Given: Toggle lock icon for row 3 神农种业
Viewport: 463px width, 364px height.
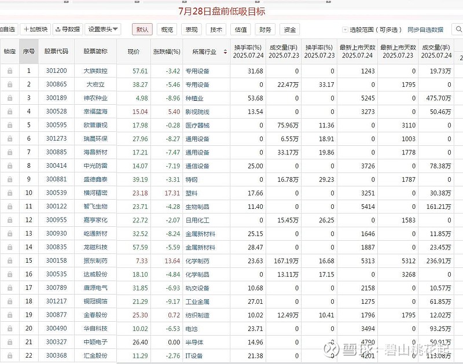Looking at the screenshot, I should pyautogui.click(x=10, y=98).
